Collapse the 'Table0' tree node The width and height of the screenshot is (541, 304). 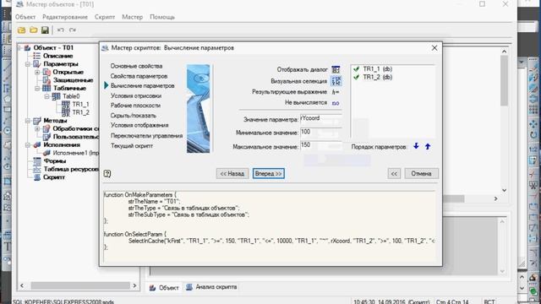[x=46, y=96]
